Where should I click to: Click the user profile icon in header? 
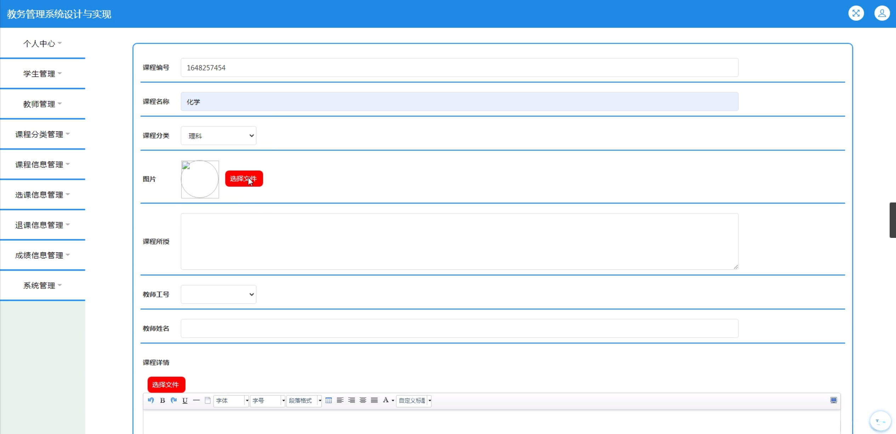[x=882, y=13]
